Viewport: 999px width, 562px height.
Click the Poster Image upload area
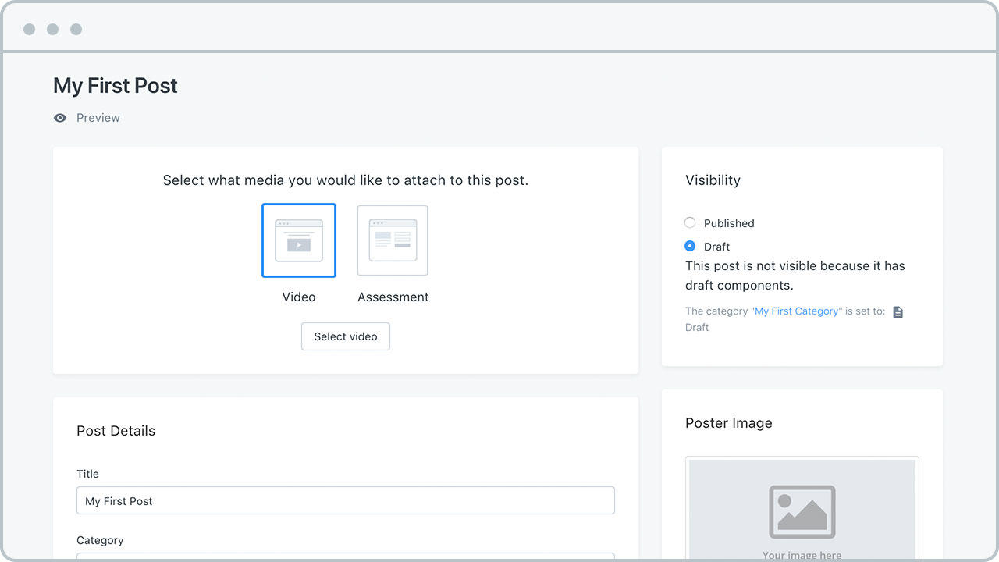pos(802,509)
